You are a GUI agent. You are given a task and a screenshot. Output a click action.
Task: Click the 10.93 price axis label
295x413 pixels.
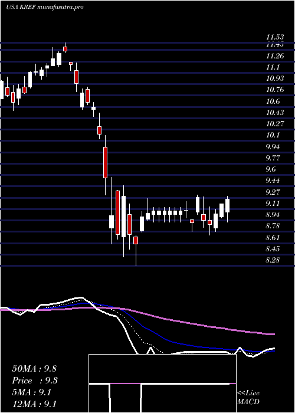click(275, 78)
